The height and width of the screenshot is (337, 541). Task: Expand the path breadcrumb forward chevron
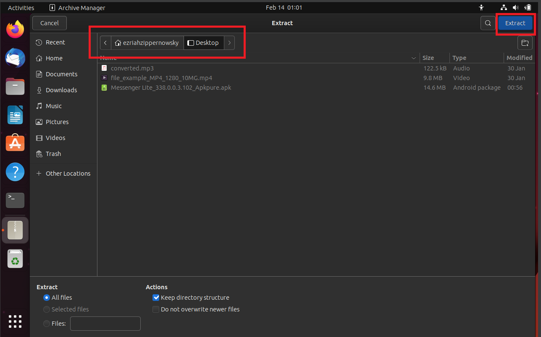point(229,42)
